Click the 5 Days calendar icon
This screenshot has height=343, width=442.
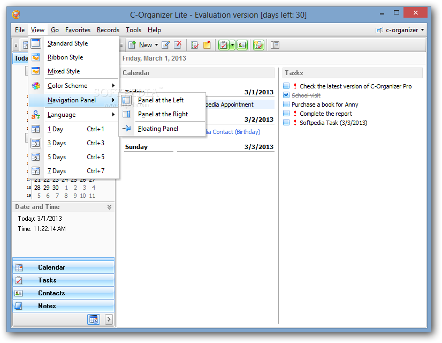[35, 157]
